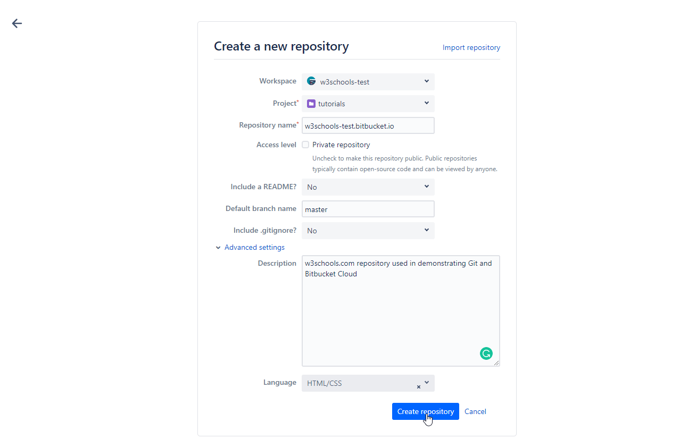Collapse the Advanced settings section
The width and height of the screenshot is (680, 439).
click(254, 248)
